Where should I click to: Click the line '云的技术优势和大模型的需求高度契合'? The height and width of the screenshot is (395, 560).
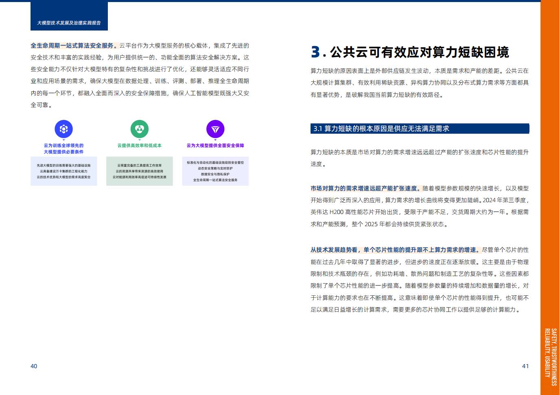coord(63,177)
